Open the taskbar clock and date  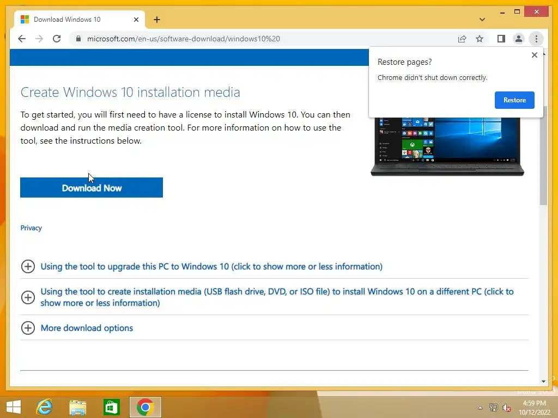534,408
